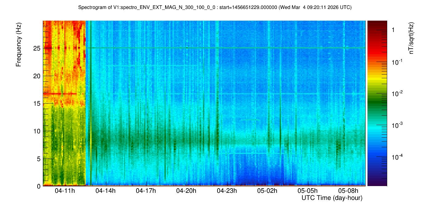Click the spectrogram title text at top
Image resolution: width=430 pixels, height=207 pixels.
pos(215,7)
